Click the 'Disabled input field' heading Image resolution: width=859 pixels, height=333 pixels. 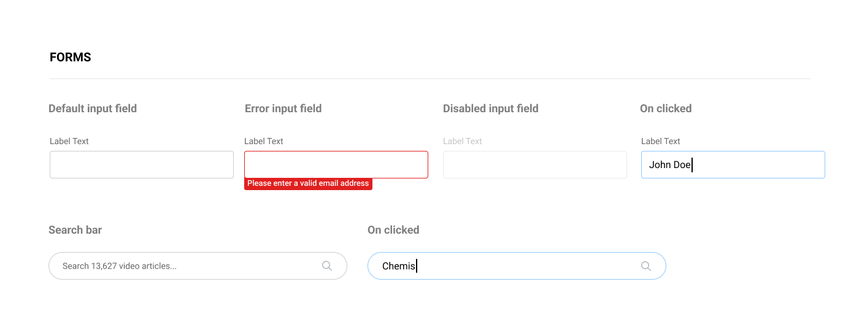point(491,109)
